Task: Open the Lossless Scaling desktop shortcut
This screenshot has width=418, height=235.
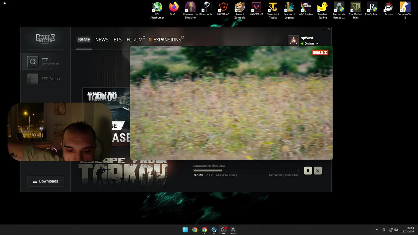Action: click(323, 10)
